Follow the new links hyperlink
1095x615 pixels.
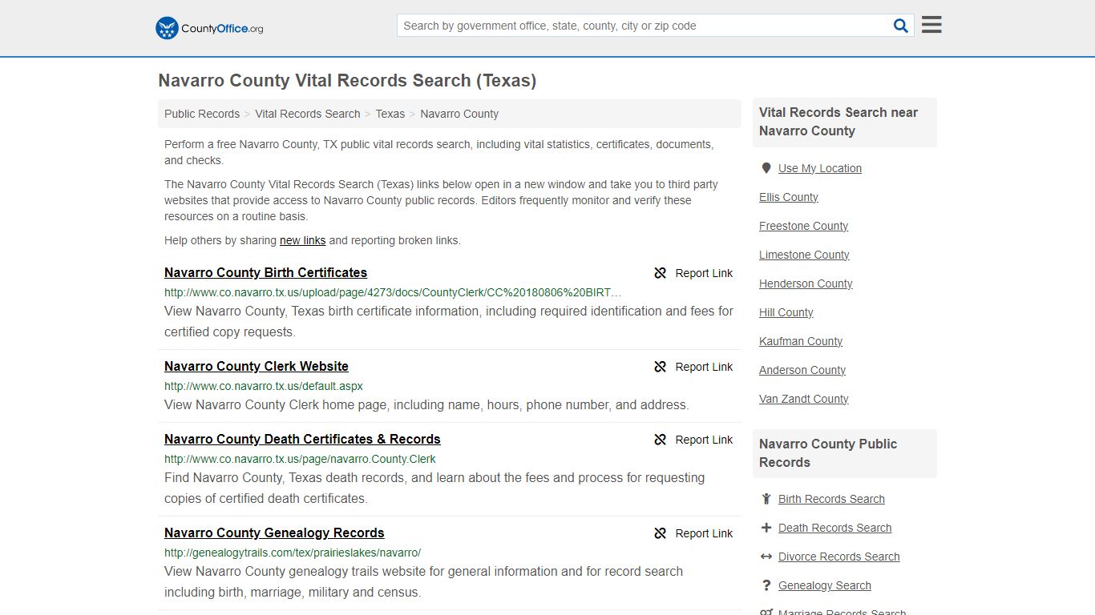[x=303, y=240]
